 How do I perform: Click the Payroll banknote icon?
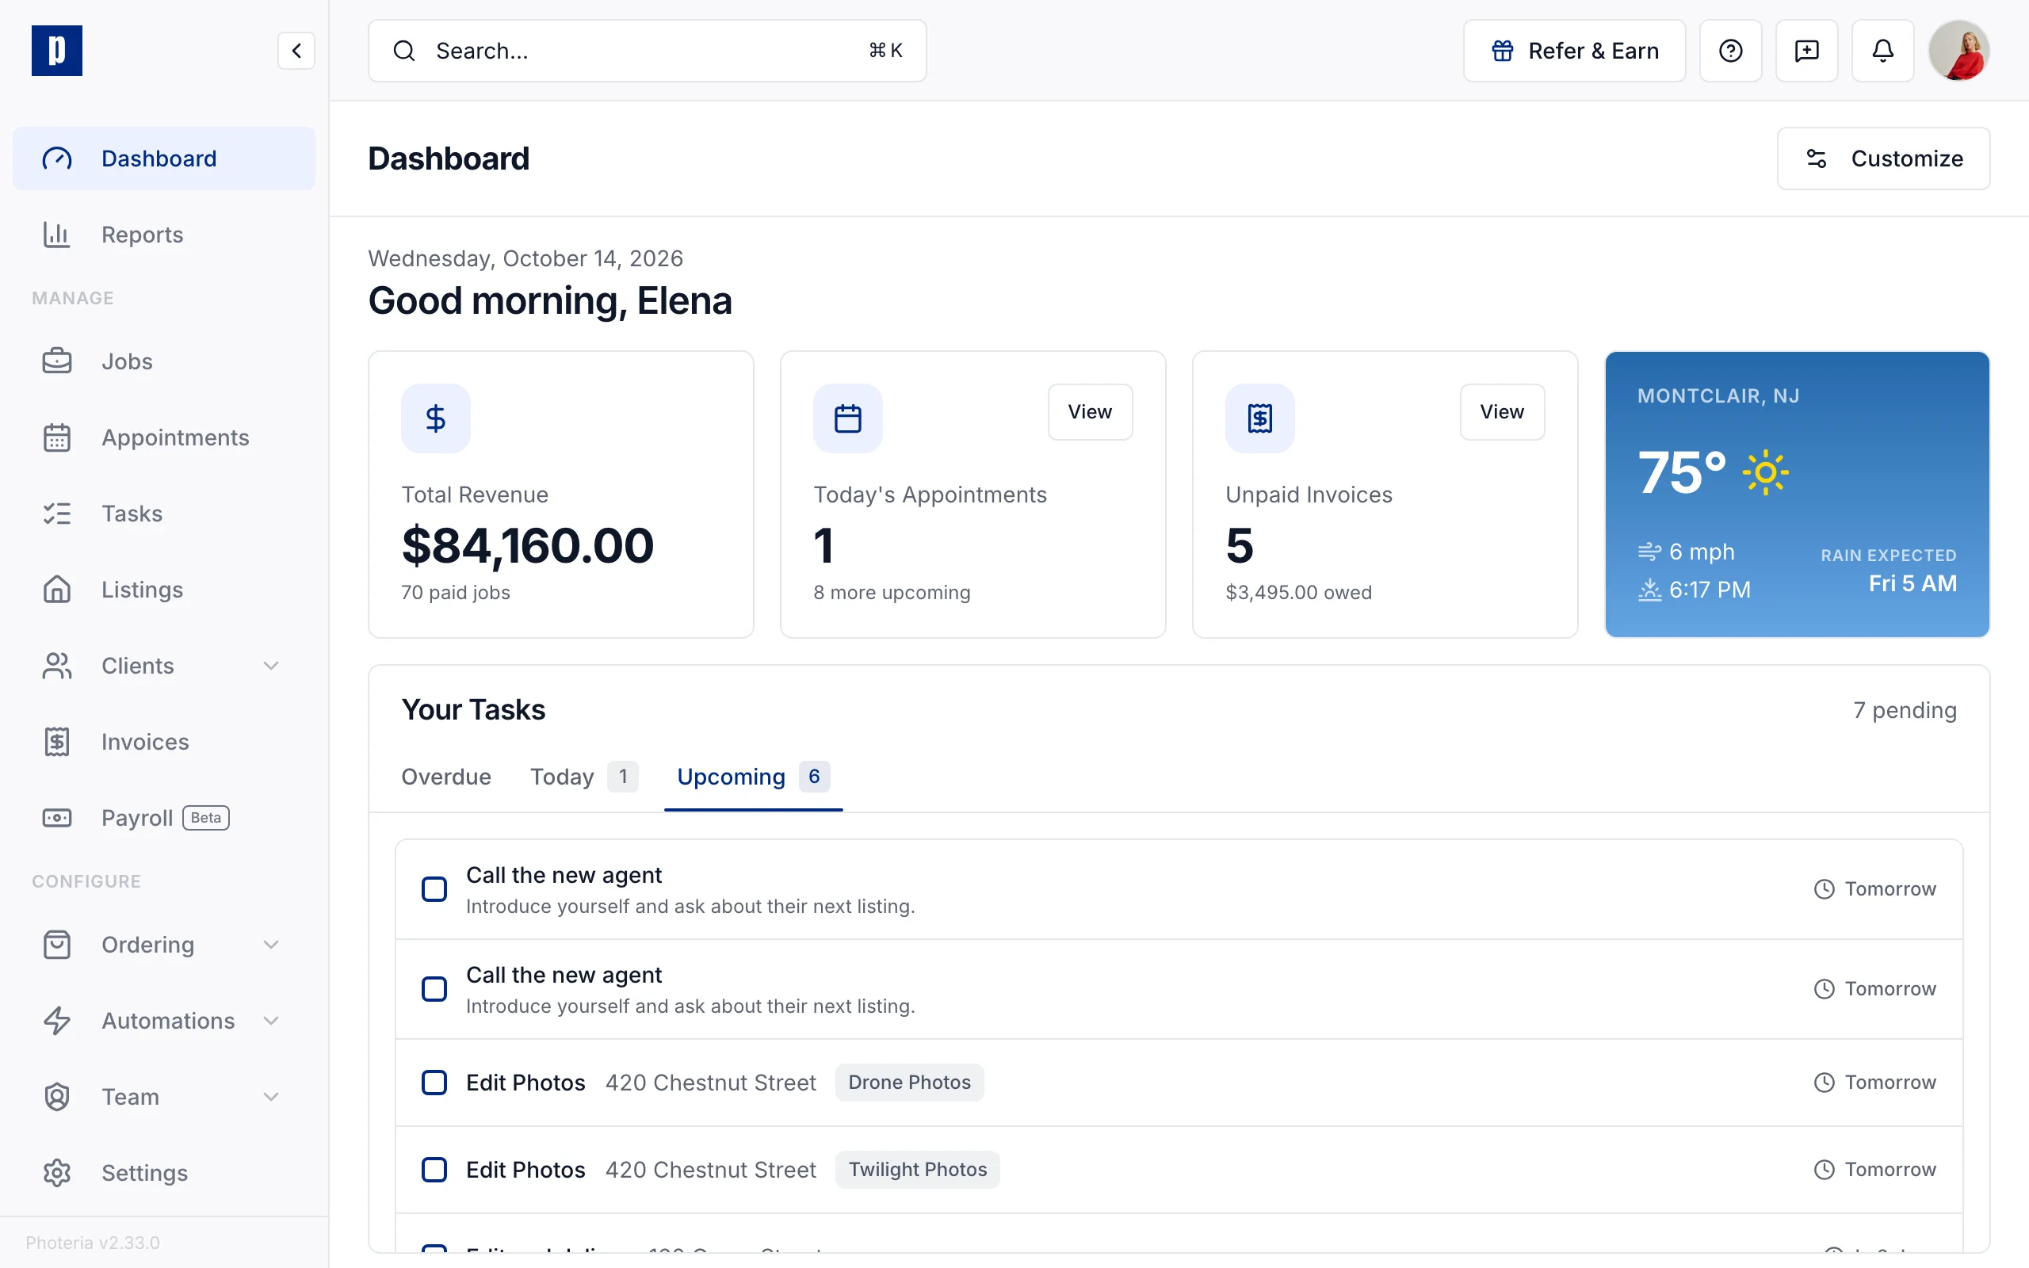[57, 818]
